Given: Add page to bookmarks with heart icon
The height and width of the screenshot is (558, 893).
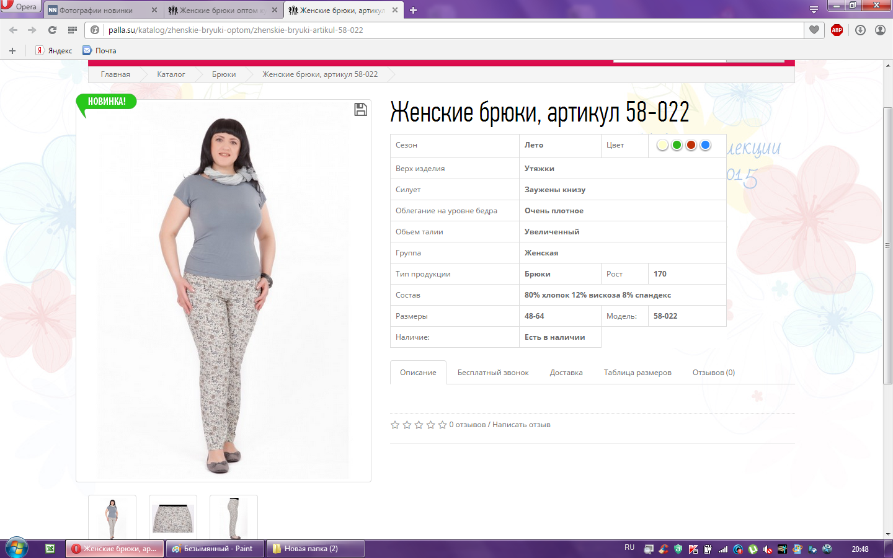Looking at the screenshot, I should click(814, 30).
